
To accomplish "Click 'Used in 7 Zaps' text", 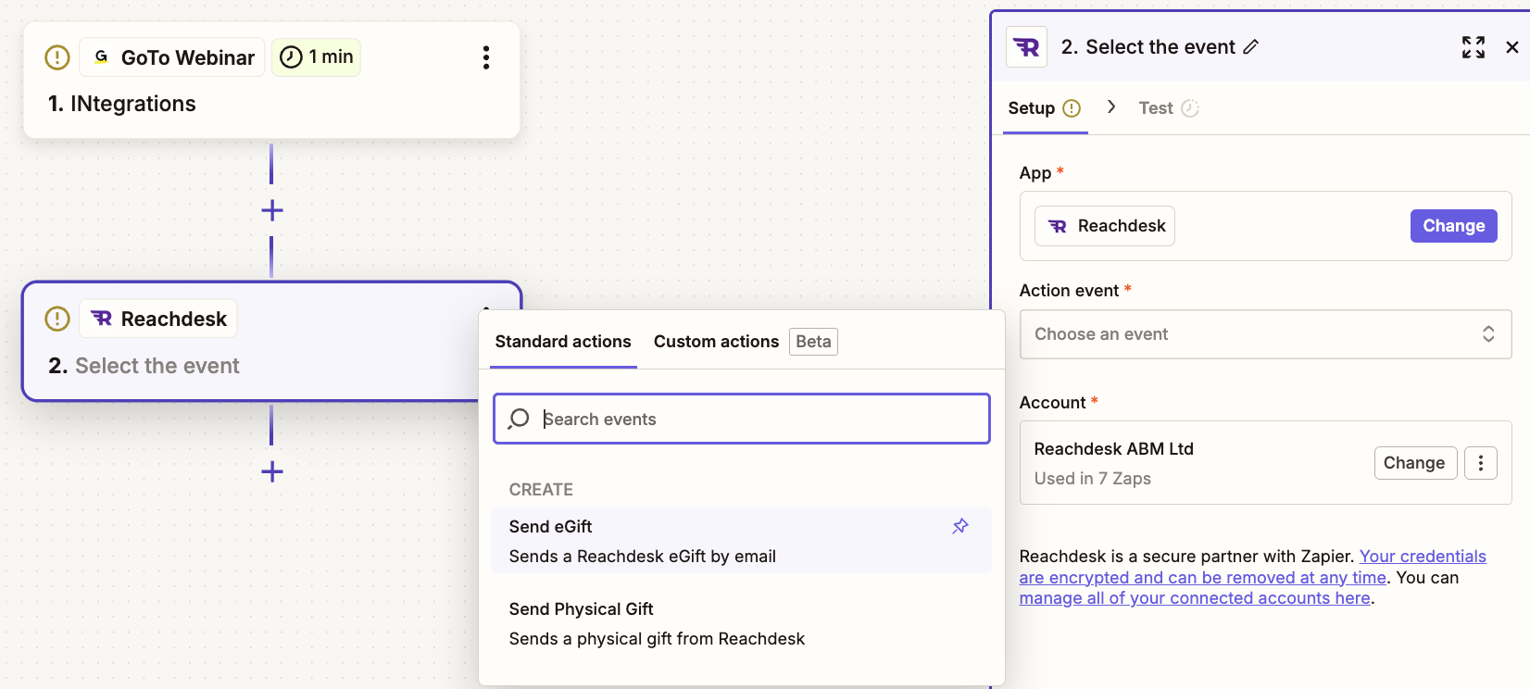I will (1093, 479).
